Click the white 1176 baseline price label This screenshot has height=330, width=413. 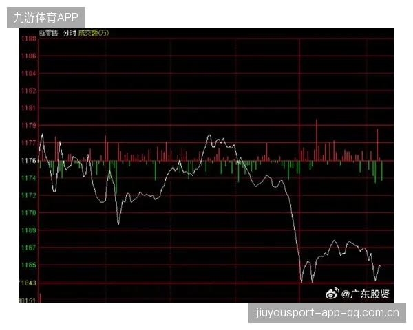[x=28, y=160]
